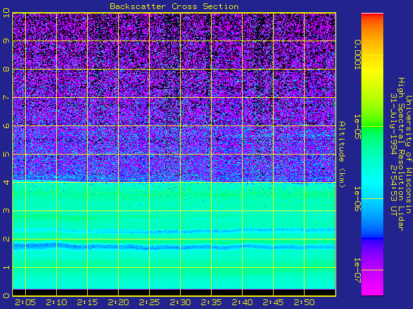Click the 0.0001 colorbar label

[358, 55]
